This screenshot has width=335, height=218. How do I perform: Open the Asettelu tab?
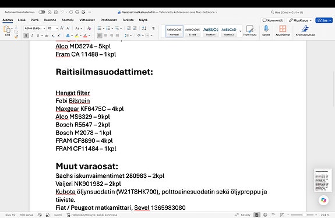coord(68,20)
